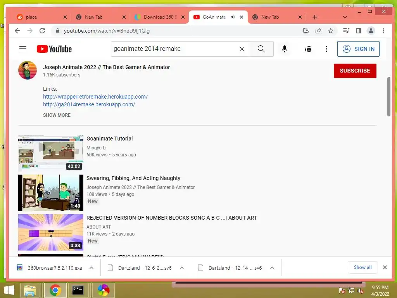Open YouTube hamburger guide menu
This screenshot has width=397, height=298.
(x=23, y=49)
